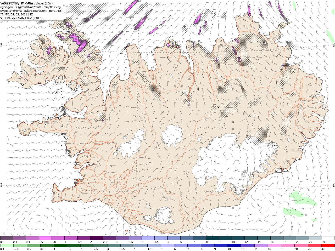Image resolution: width=335 pixels, height=251 pixels.
Task: Click the 0.1 pale green swatch in the lower scale
Action: click(x=7, y=246)
